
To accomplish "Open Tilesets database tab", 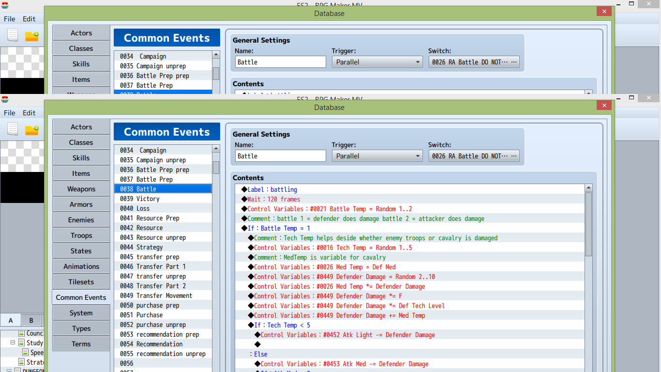I will (81, 282).
